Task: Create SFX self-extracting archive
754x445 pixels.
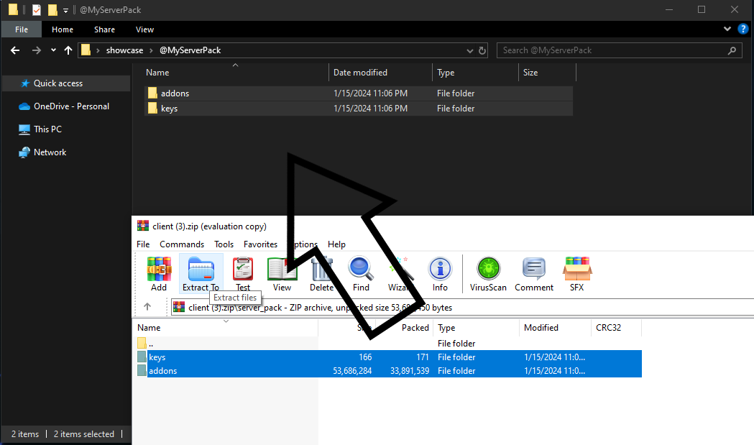Action: 576,273
